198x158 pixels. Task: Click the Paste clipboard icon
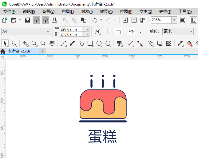(83, 20)
